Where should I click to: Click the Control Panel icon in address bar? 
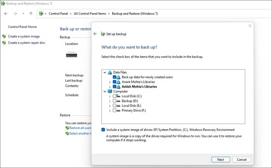pyautogui.click(x=42, y=13)
